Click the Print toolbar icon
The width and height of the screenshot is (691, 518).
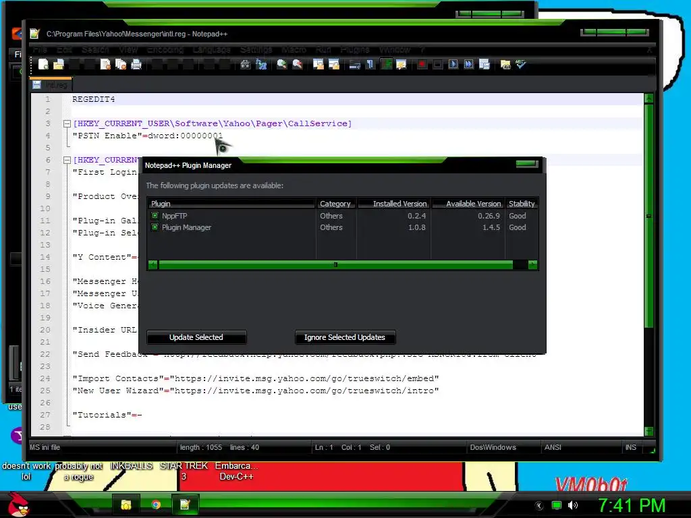click(136, 64)
